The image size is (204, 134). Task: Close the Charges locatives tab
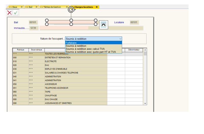click(97, 7)
